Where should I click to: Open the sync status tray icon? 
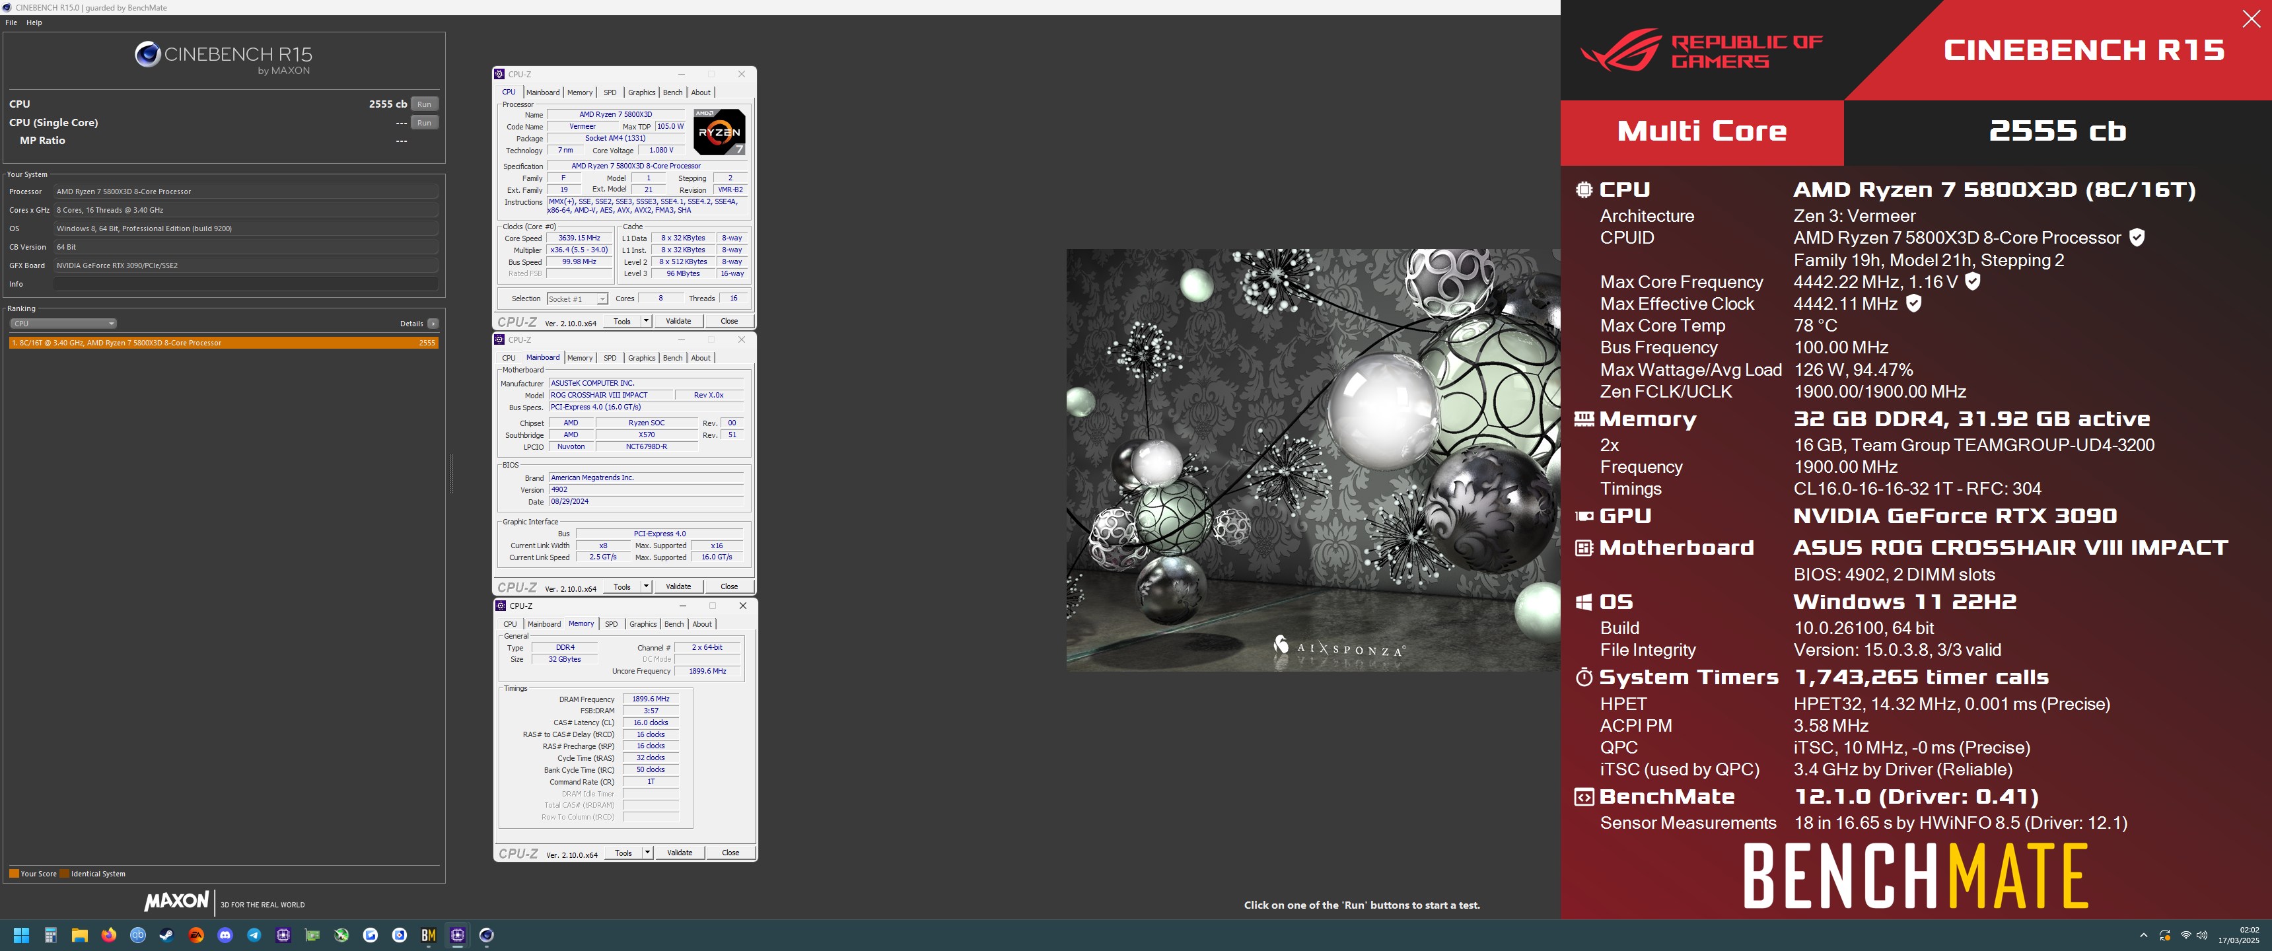tap(2164, 935)
